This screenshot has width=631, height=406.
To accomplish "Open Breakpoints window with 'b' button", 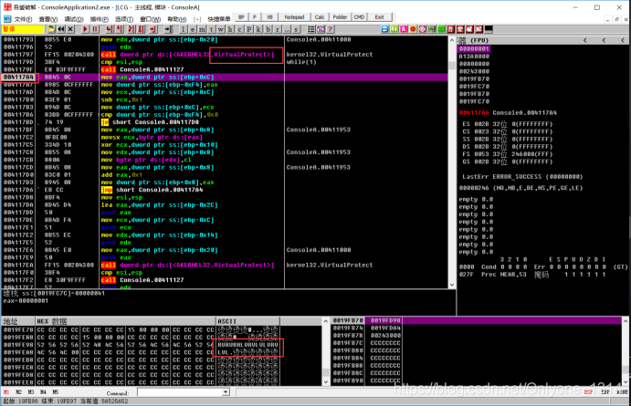I will [x=268, y=29].
